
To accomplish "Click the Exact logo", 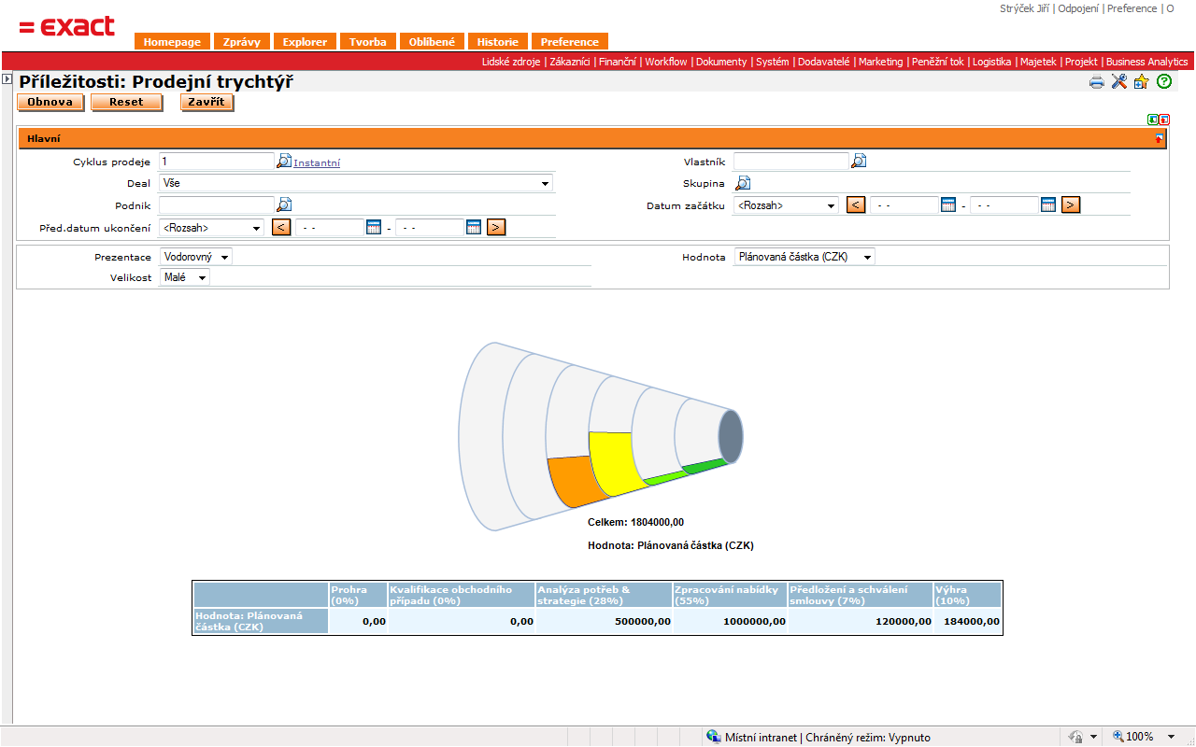I will pos(66,27).
